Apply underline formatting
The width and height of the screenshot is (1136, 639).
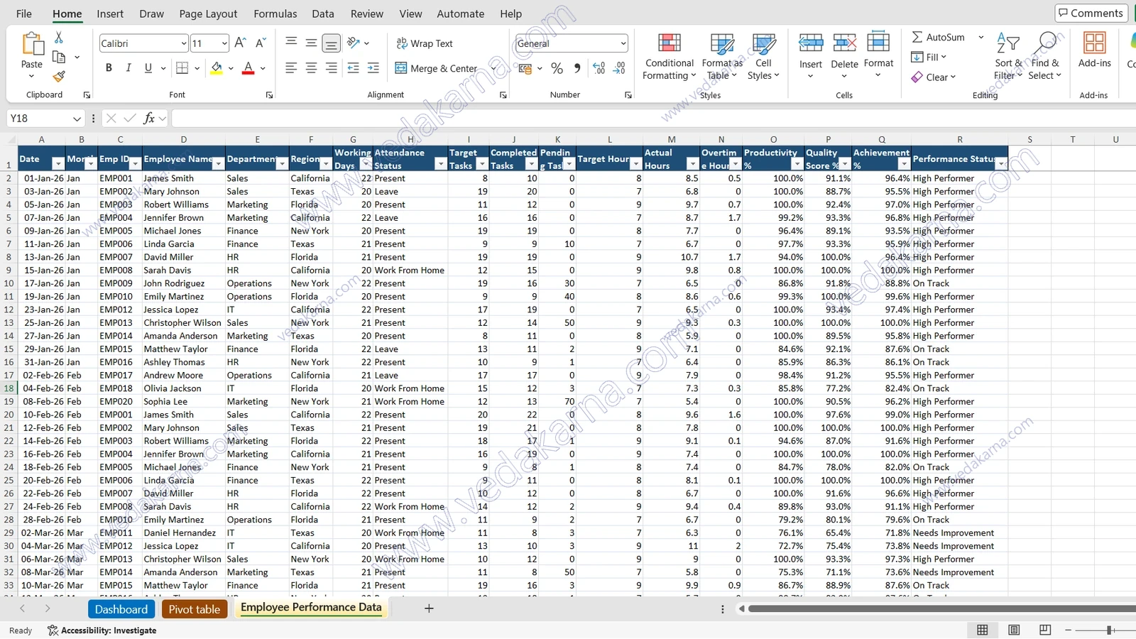click(148, 68)
